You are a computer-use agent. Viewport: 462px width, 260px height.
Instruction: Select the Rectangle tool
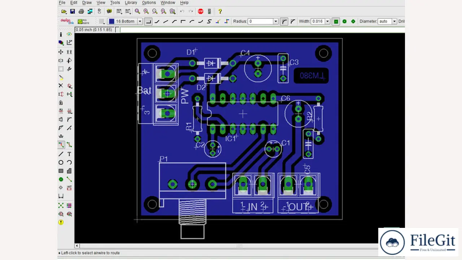[x=61, y=171]
